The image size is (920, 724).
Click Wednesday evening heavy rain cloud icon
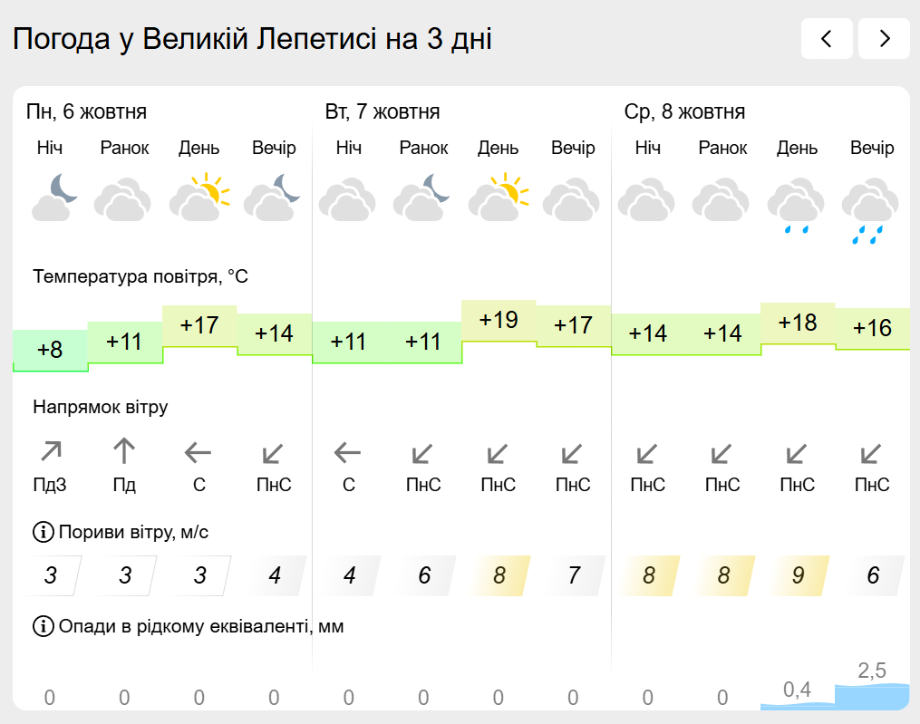tap(870, 208)
